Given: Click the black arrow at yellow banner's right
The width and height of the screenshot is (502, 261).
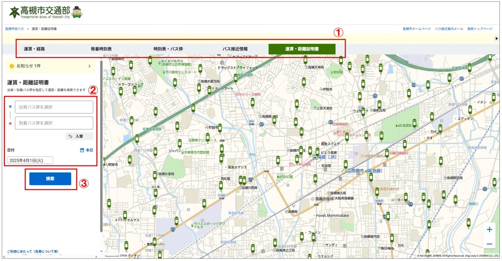Looking at the screenshot, I should click(497, 39).
